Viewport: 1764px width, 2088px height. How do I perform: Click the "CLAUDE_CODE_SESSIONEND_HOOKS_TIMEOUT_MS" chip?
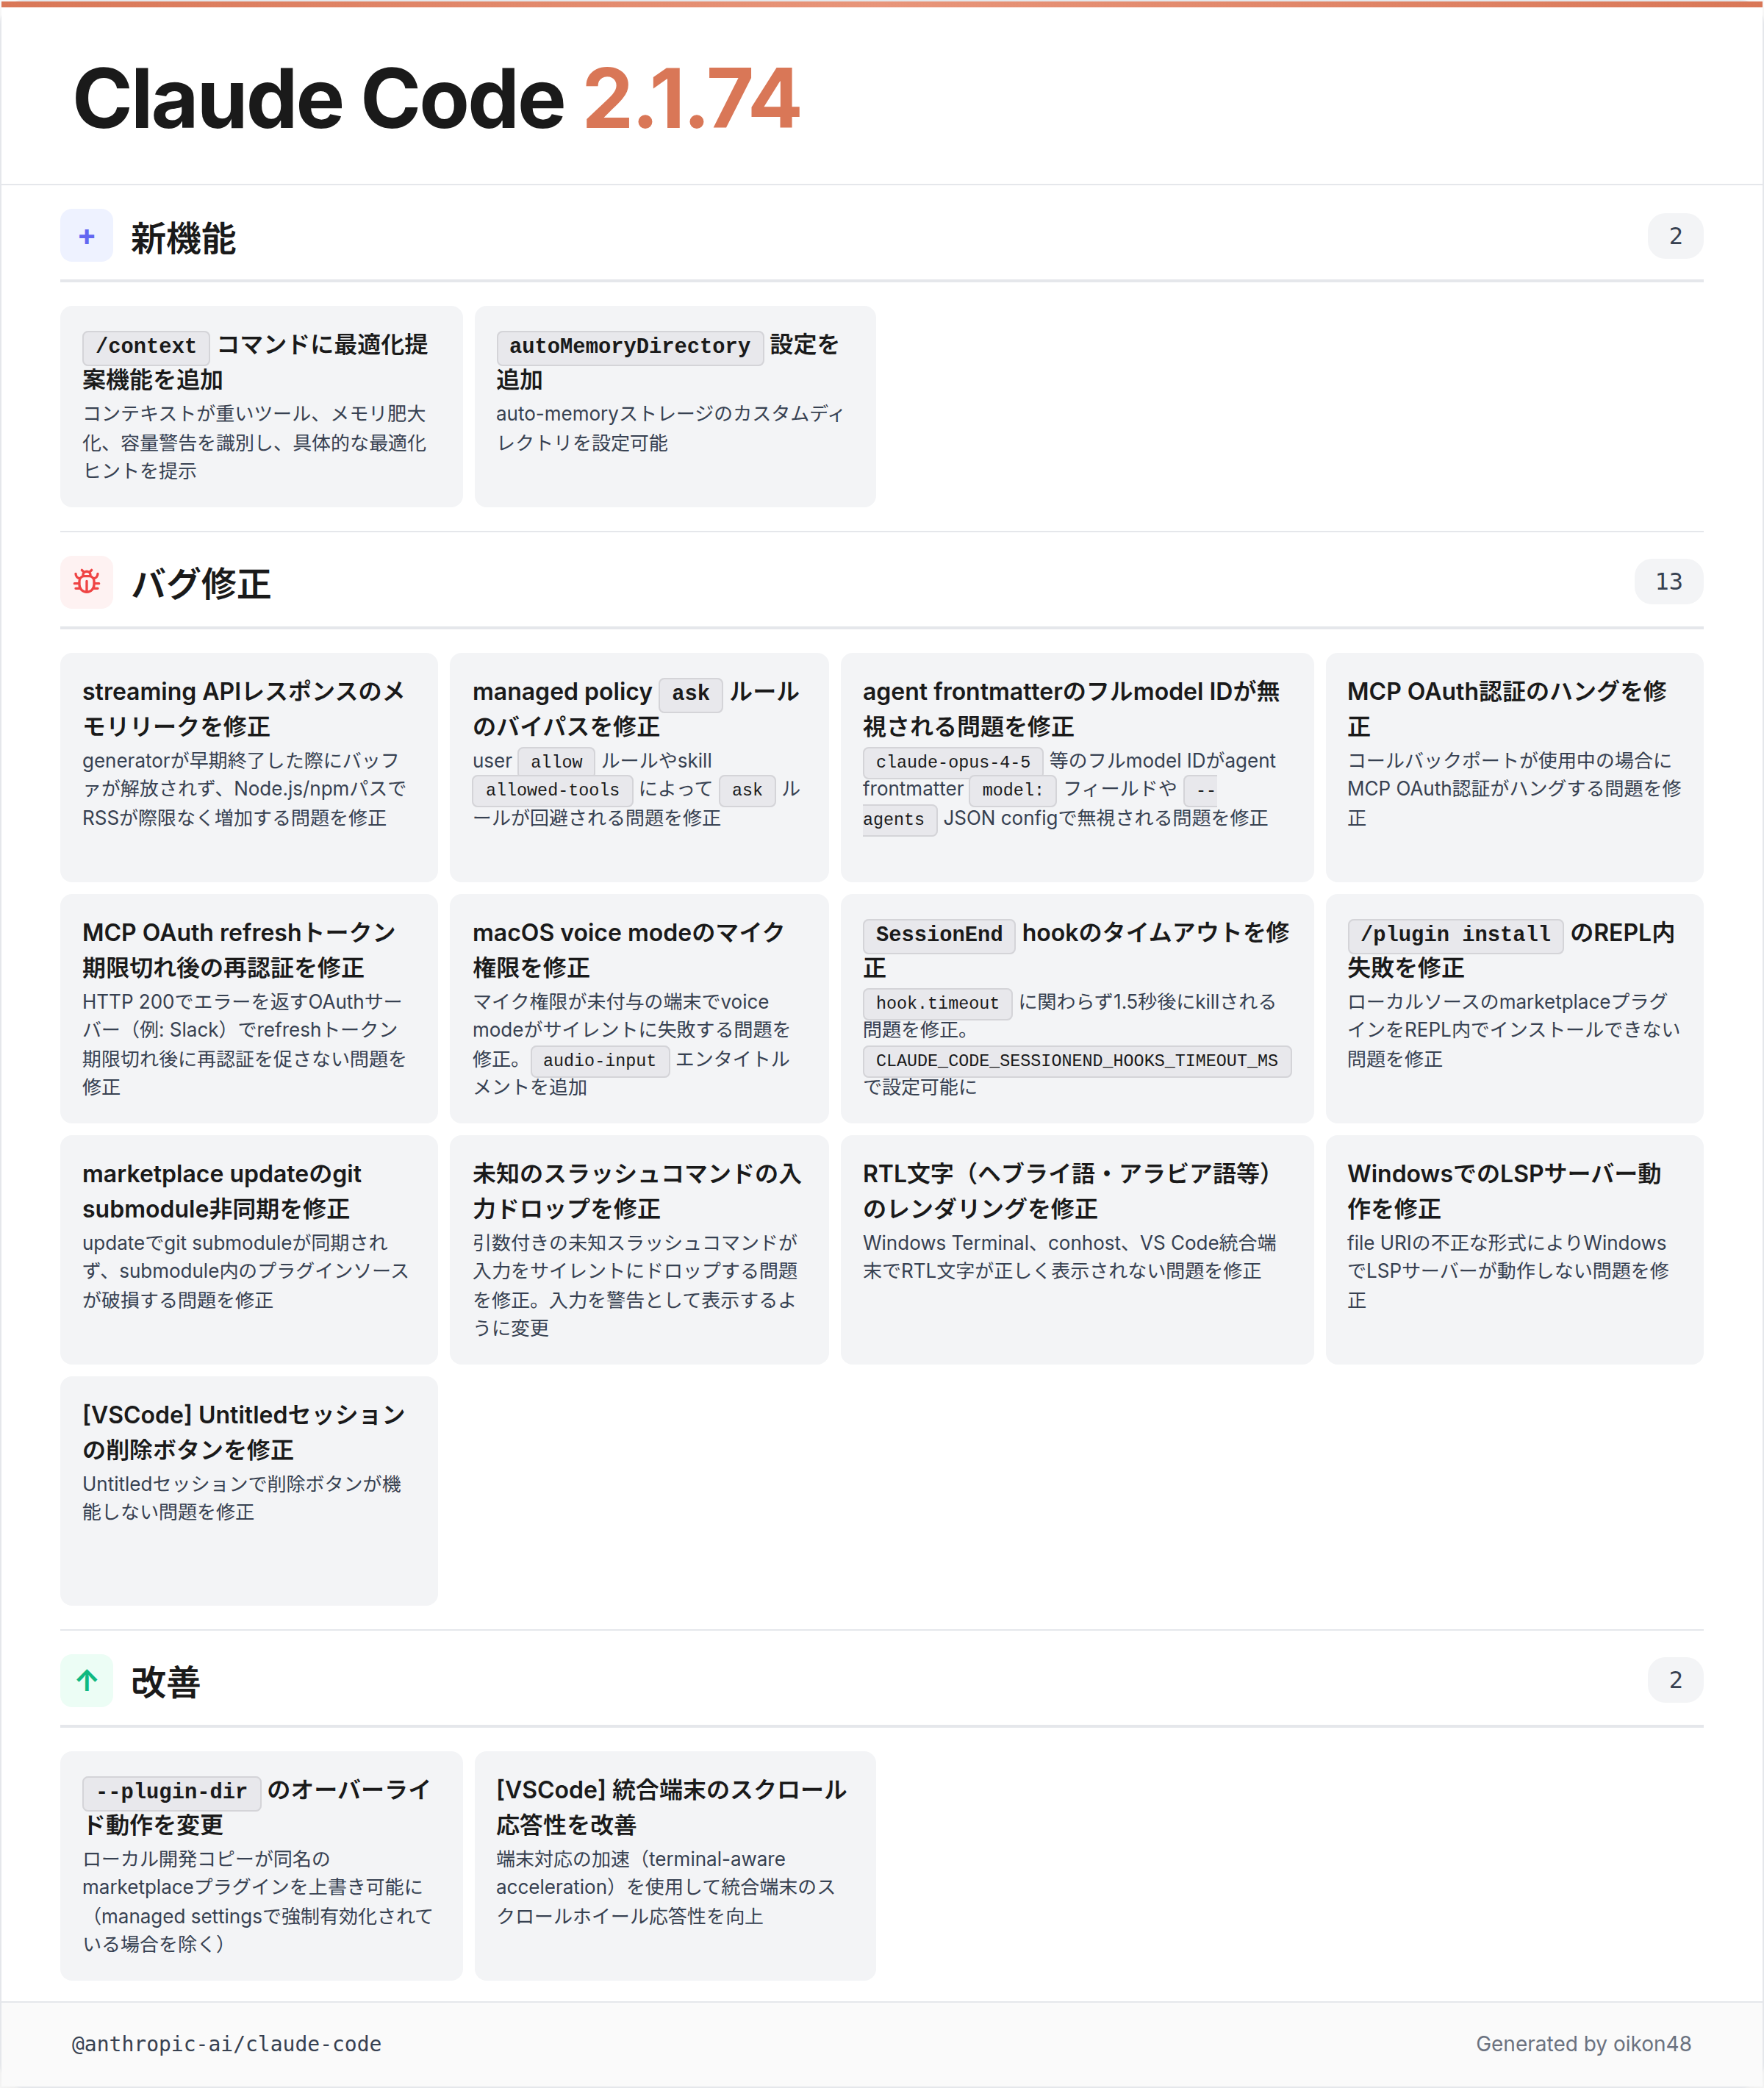pos(1077,1060)
